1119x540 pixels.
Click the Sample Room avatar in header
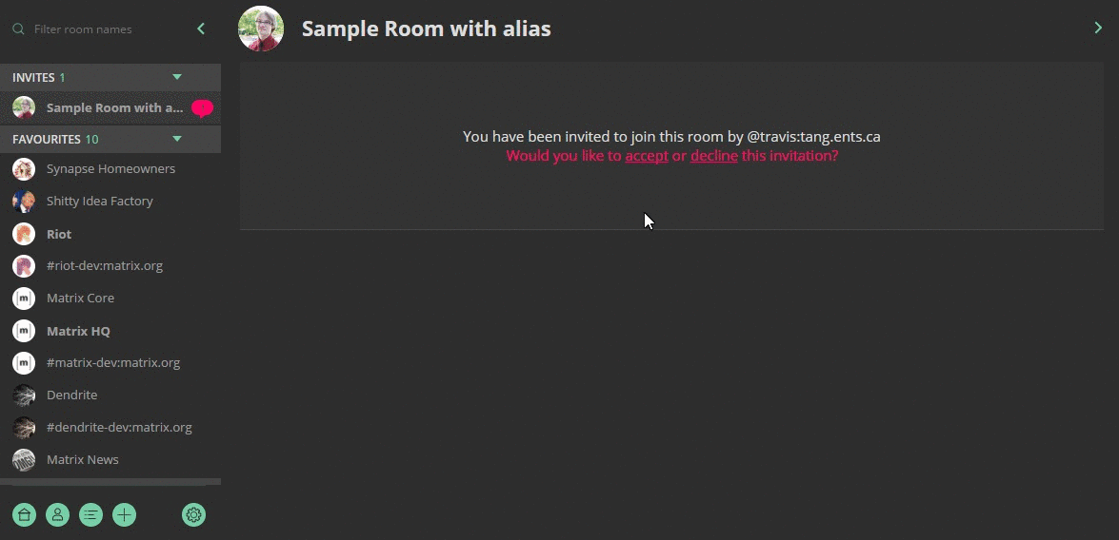pyautogui.click(x=261, y=29)
